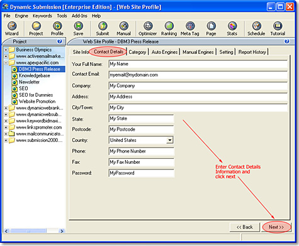This screenshot has height=246, width=299.
Task: Click in the Postcode field
Action: (x=142, y=129)
